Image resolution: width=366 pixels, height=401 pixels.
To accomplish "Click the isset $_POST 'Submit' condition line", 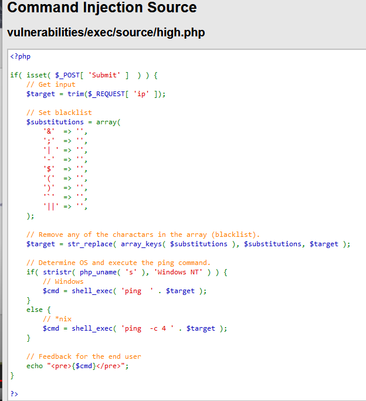I will pyautogui.click(x=84, y=75).
